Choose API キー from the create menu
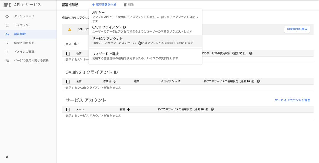This screenshot has width=319, height=163. (145, 16)
